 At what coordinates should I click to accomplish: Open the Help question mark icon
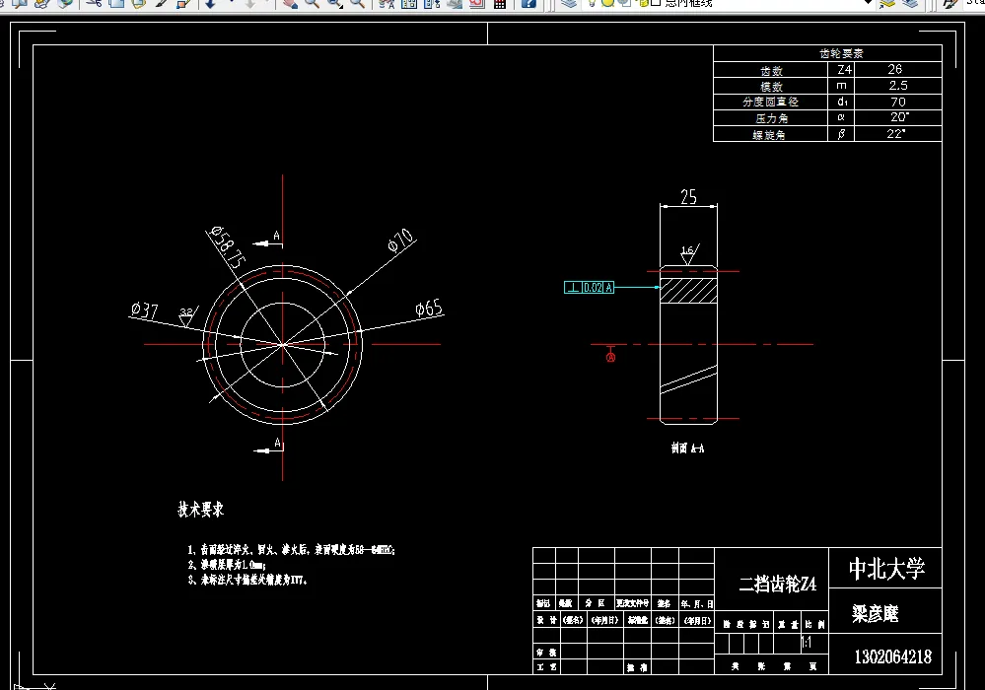tap(528, 3)
